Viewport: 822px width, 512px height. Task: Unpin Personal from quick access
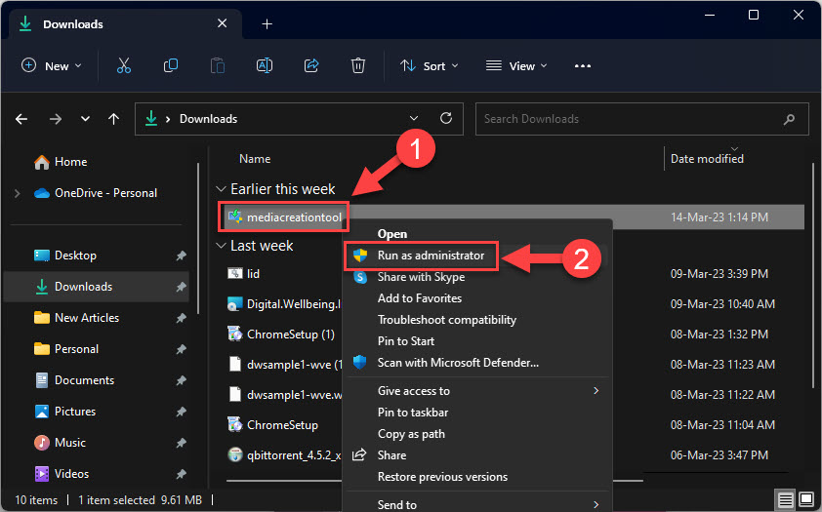(x=181, y=349)
